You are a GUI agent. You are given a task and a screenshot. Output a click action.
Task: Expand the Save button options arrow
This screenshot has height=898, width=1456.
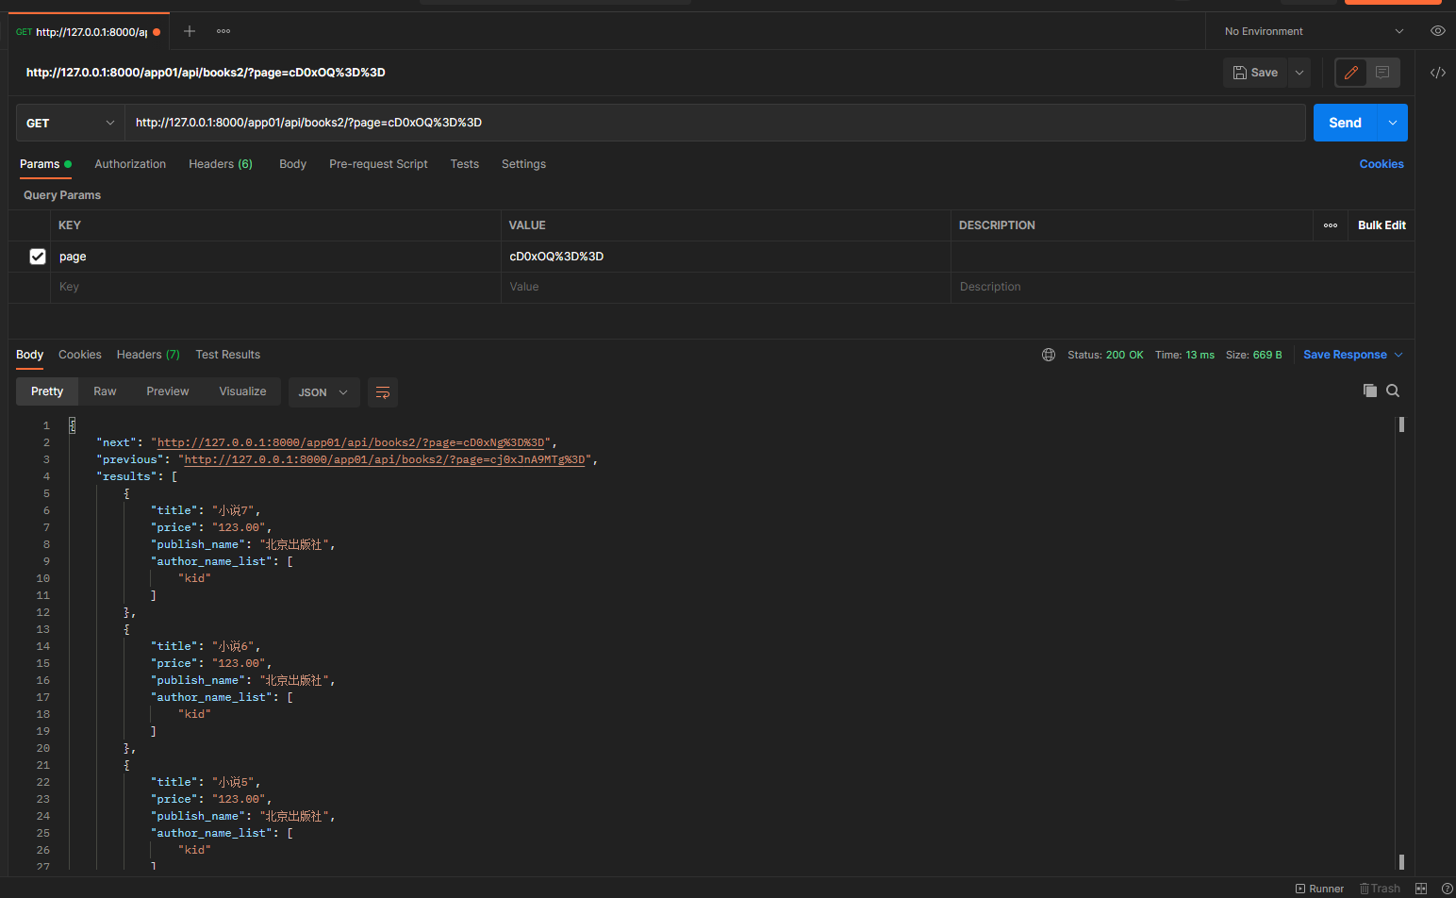[1299, 73]
